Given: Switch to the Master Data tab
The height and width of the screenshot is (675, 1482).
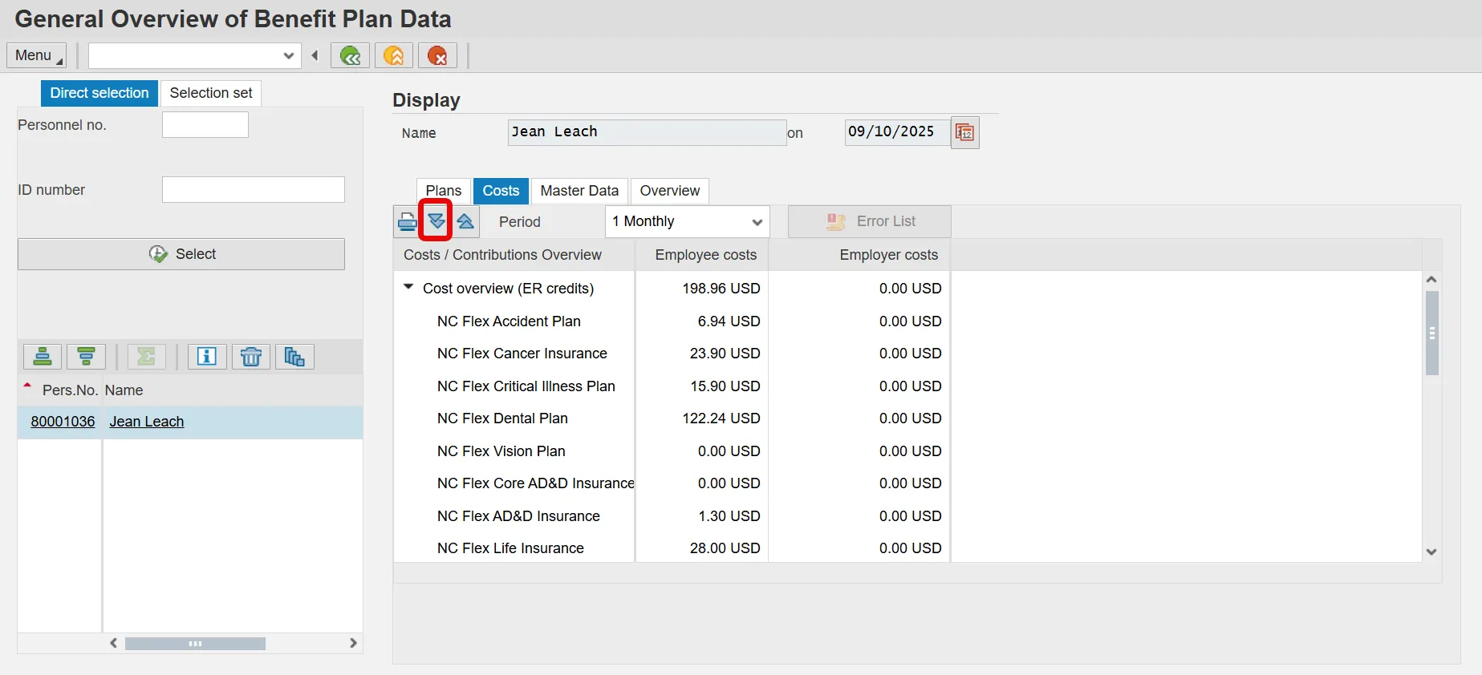Looking at the screenshot, I should (579, 191).
